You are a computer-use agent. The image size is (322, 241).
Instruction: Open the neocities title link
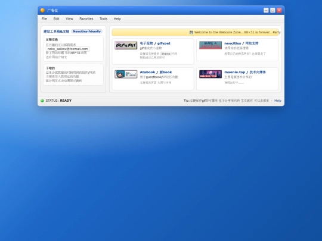tap(241, 43)
